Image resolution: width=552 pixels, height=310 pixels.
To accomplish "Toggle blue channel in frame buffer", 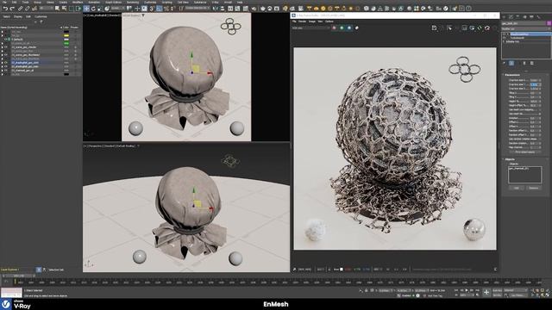I will (349, 28).
